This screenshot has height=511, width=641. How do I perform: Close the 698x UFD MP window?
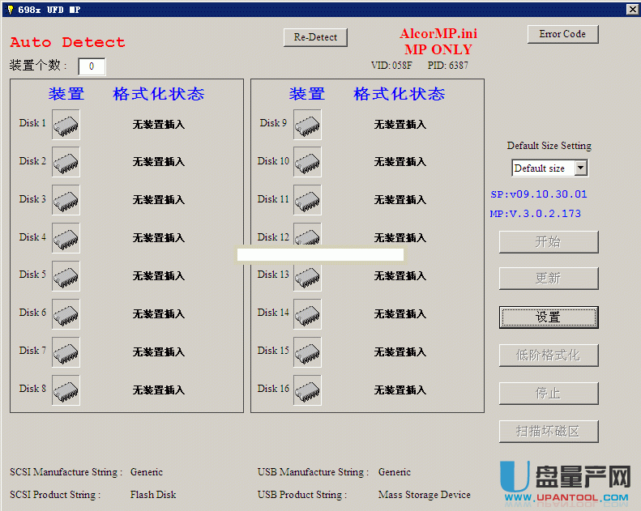point(632,9)
